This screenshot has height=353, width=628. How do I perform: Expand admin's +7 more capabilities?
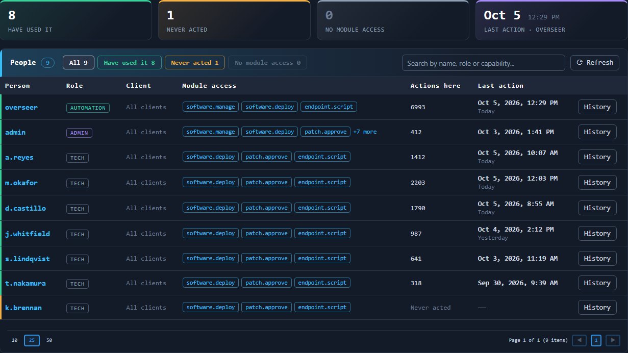coord(365,132)
